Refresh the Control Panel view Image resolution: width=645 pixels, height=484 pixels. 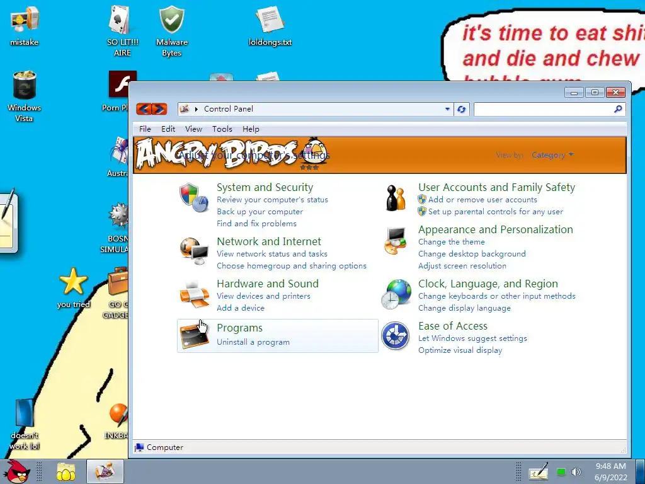[x=461, y=109]
